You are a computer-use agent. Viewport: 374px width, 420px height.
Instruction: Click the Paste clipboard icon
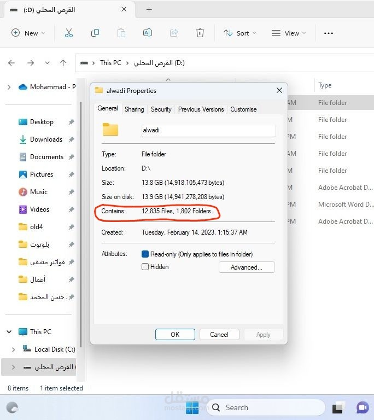tap(121, 33)
